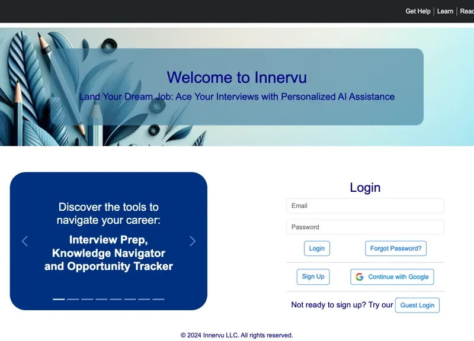This screenshot has height=341, width=474.
Task: Try the Guest Login option
Action: tap(417, 305)
